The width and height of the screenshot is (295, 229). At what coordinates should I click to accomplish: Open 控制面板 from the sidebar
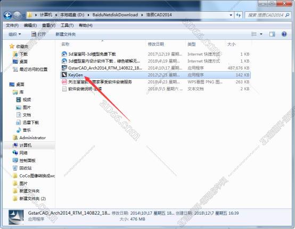[x=24, y=160]
